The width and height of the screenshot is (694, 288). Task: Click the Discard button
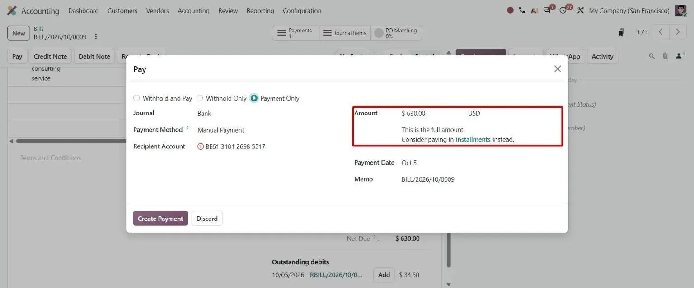(207, 219)
